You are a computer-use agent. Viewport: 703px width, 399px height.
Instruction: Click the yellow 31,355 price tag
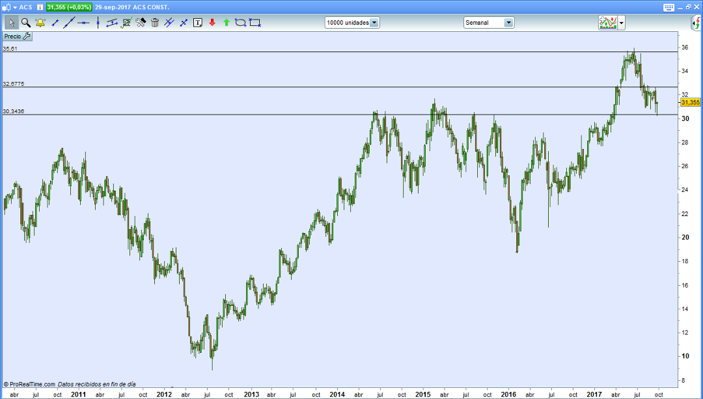coord(691,102)
